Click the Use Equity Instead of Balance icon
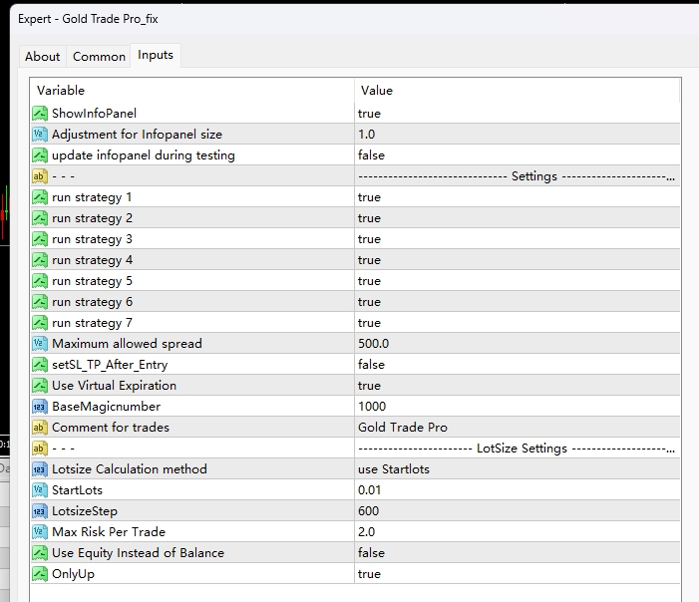 pos(40,553)
